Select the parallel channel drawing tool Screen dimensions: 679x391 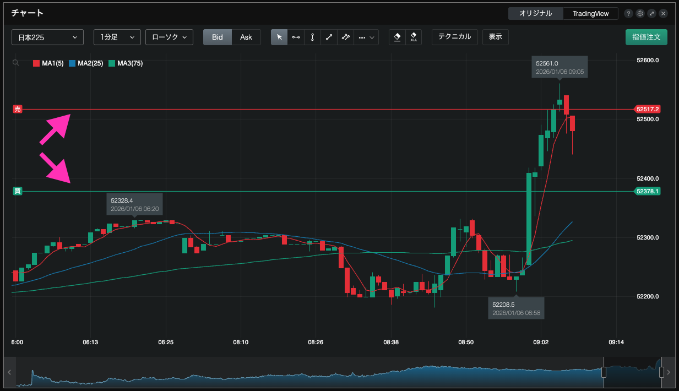[x=345, y=37]
